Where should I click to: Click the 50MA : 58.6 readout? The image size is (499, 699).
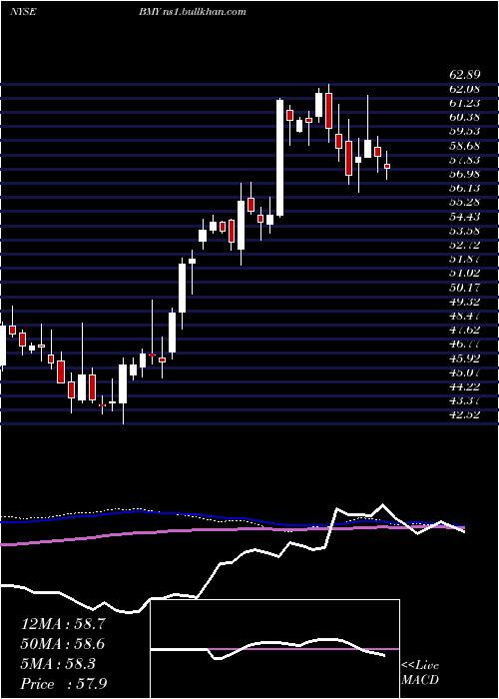[x=63, y=644]
